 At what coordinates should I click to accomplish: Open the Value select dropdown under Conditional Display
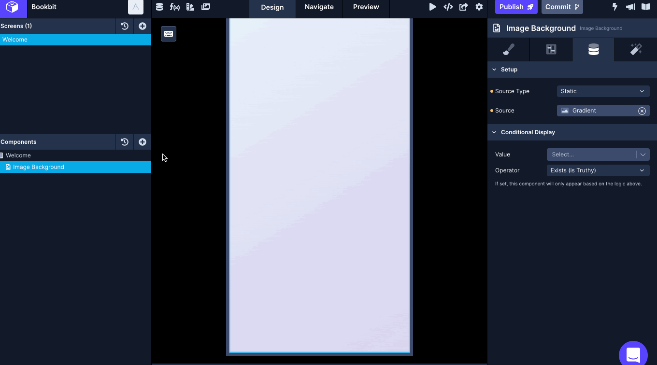tap(598, 154)
